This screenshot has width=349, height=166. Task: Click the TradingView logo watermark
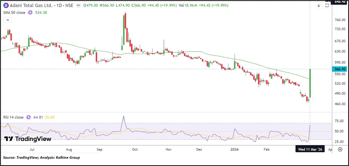point(27,139)
